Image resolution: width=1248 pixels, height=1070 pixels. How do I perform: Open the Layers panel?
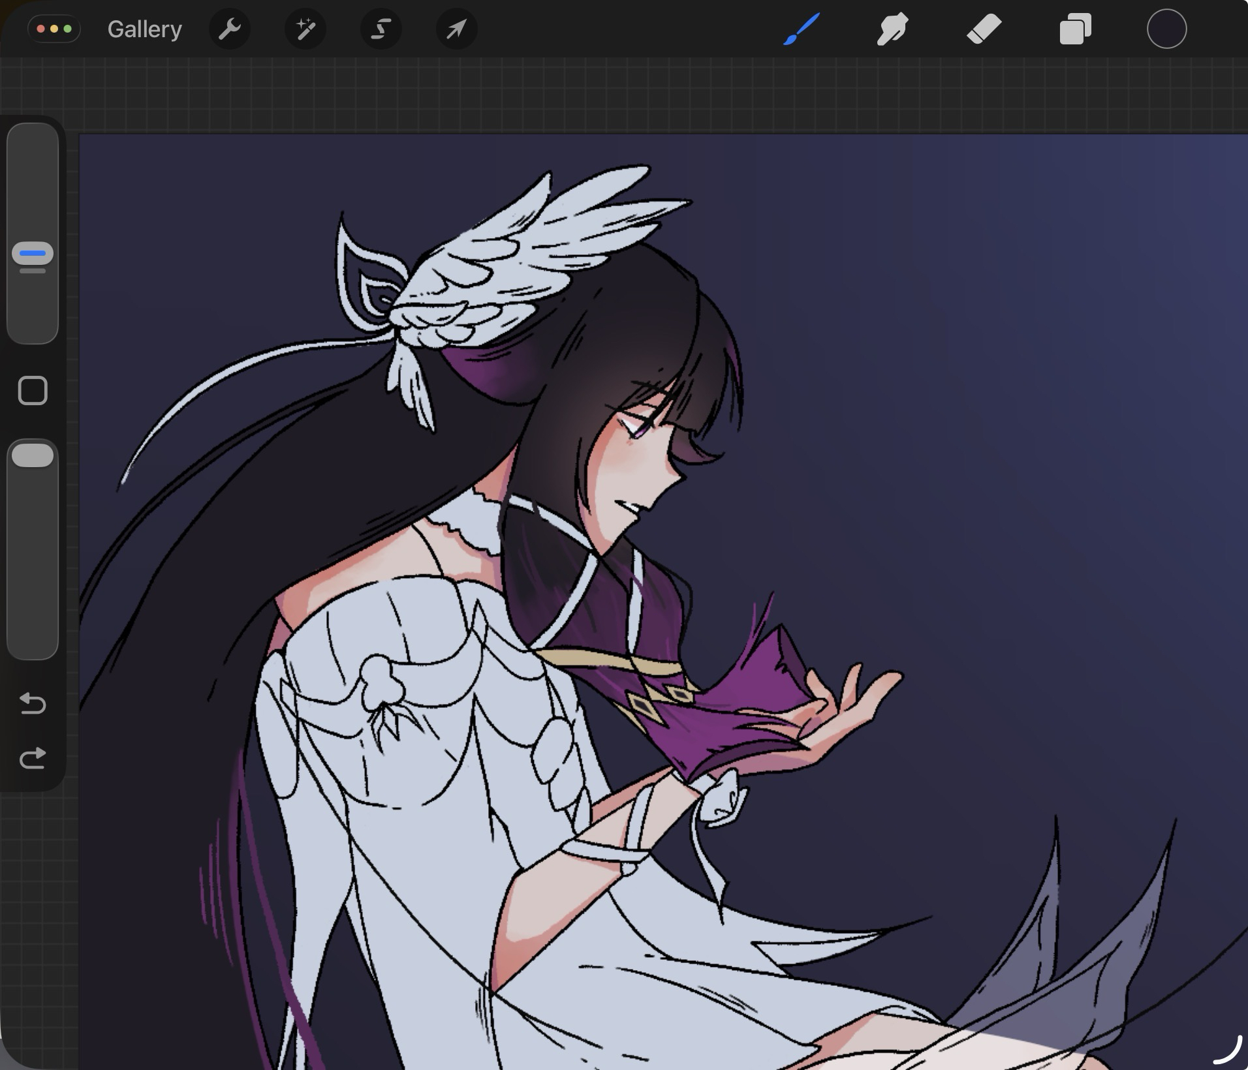(x=1075, y=29)
